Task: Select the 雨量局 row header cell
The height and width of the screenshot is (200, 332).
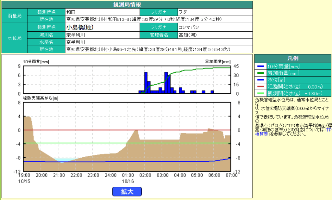Action: tap(15, 16)
